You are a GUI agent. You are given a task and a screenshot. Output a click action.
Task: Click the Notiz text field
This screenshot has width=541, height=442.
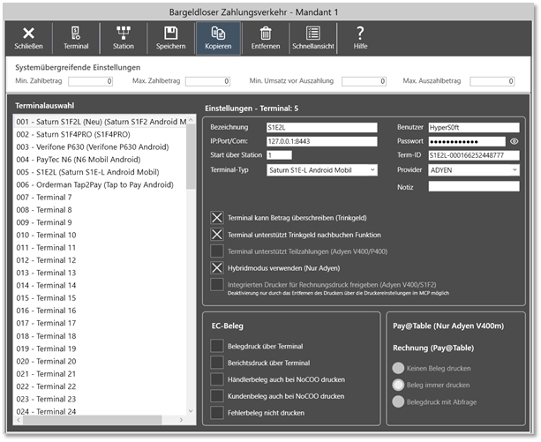pos(473,186)
